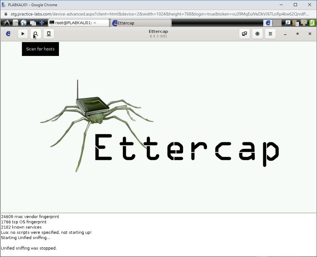
Task: Click the Unified sniffing was stopped log line
Action: pos(29,248)
